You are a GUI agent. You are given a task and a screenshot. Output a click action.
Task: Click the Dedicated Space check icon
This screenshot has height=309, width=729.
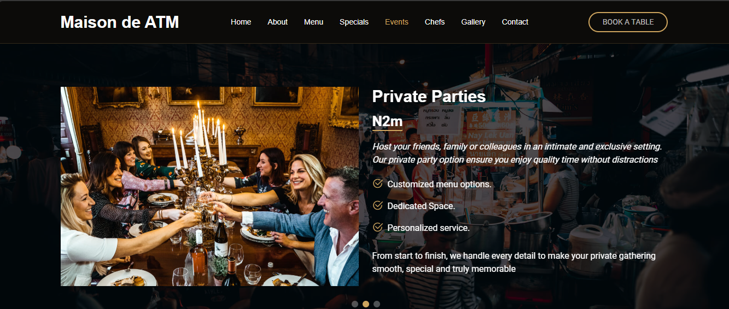tap(377, 205)
